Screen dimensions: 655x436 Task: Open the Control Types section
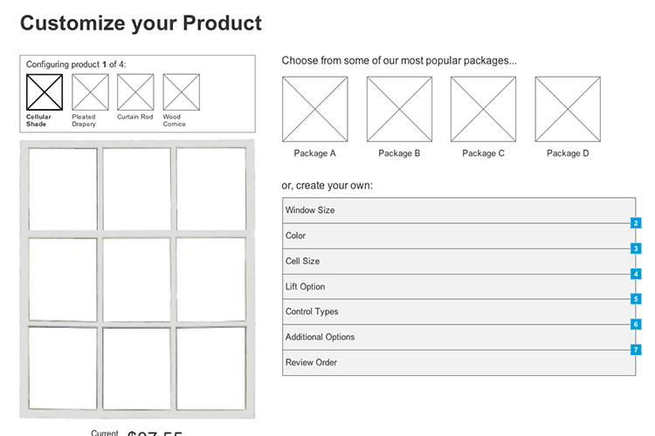click(x=458, y=312)
